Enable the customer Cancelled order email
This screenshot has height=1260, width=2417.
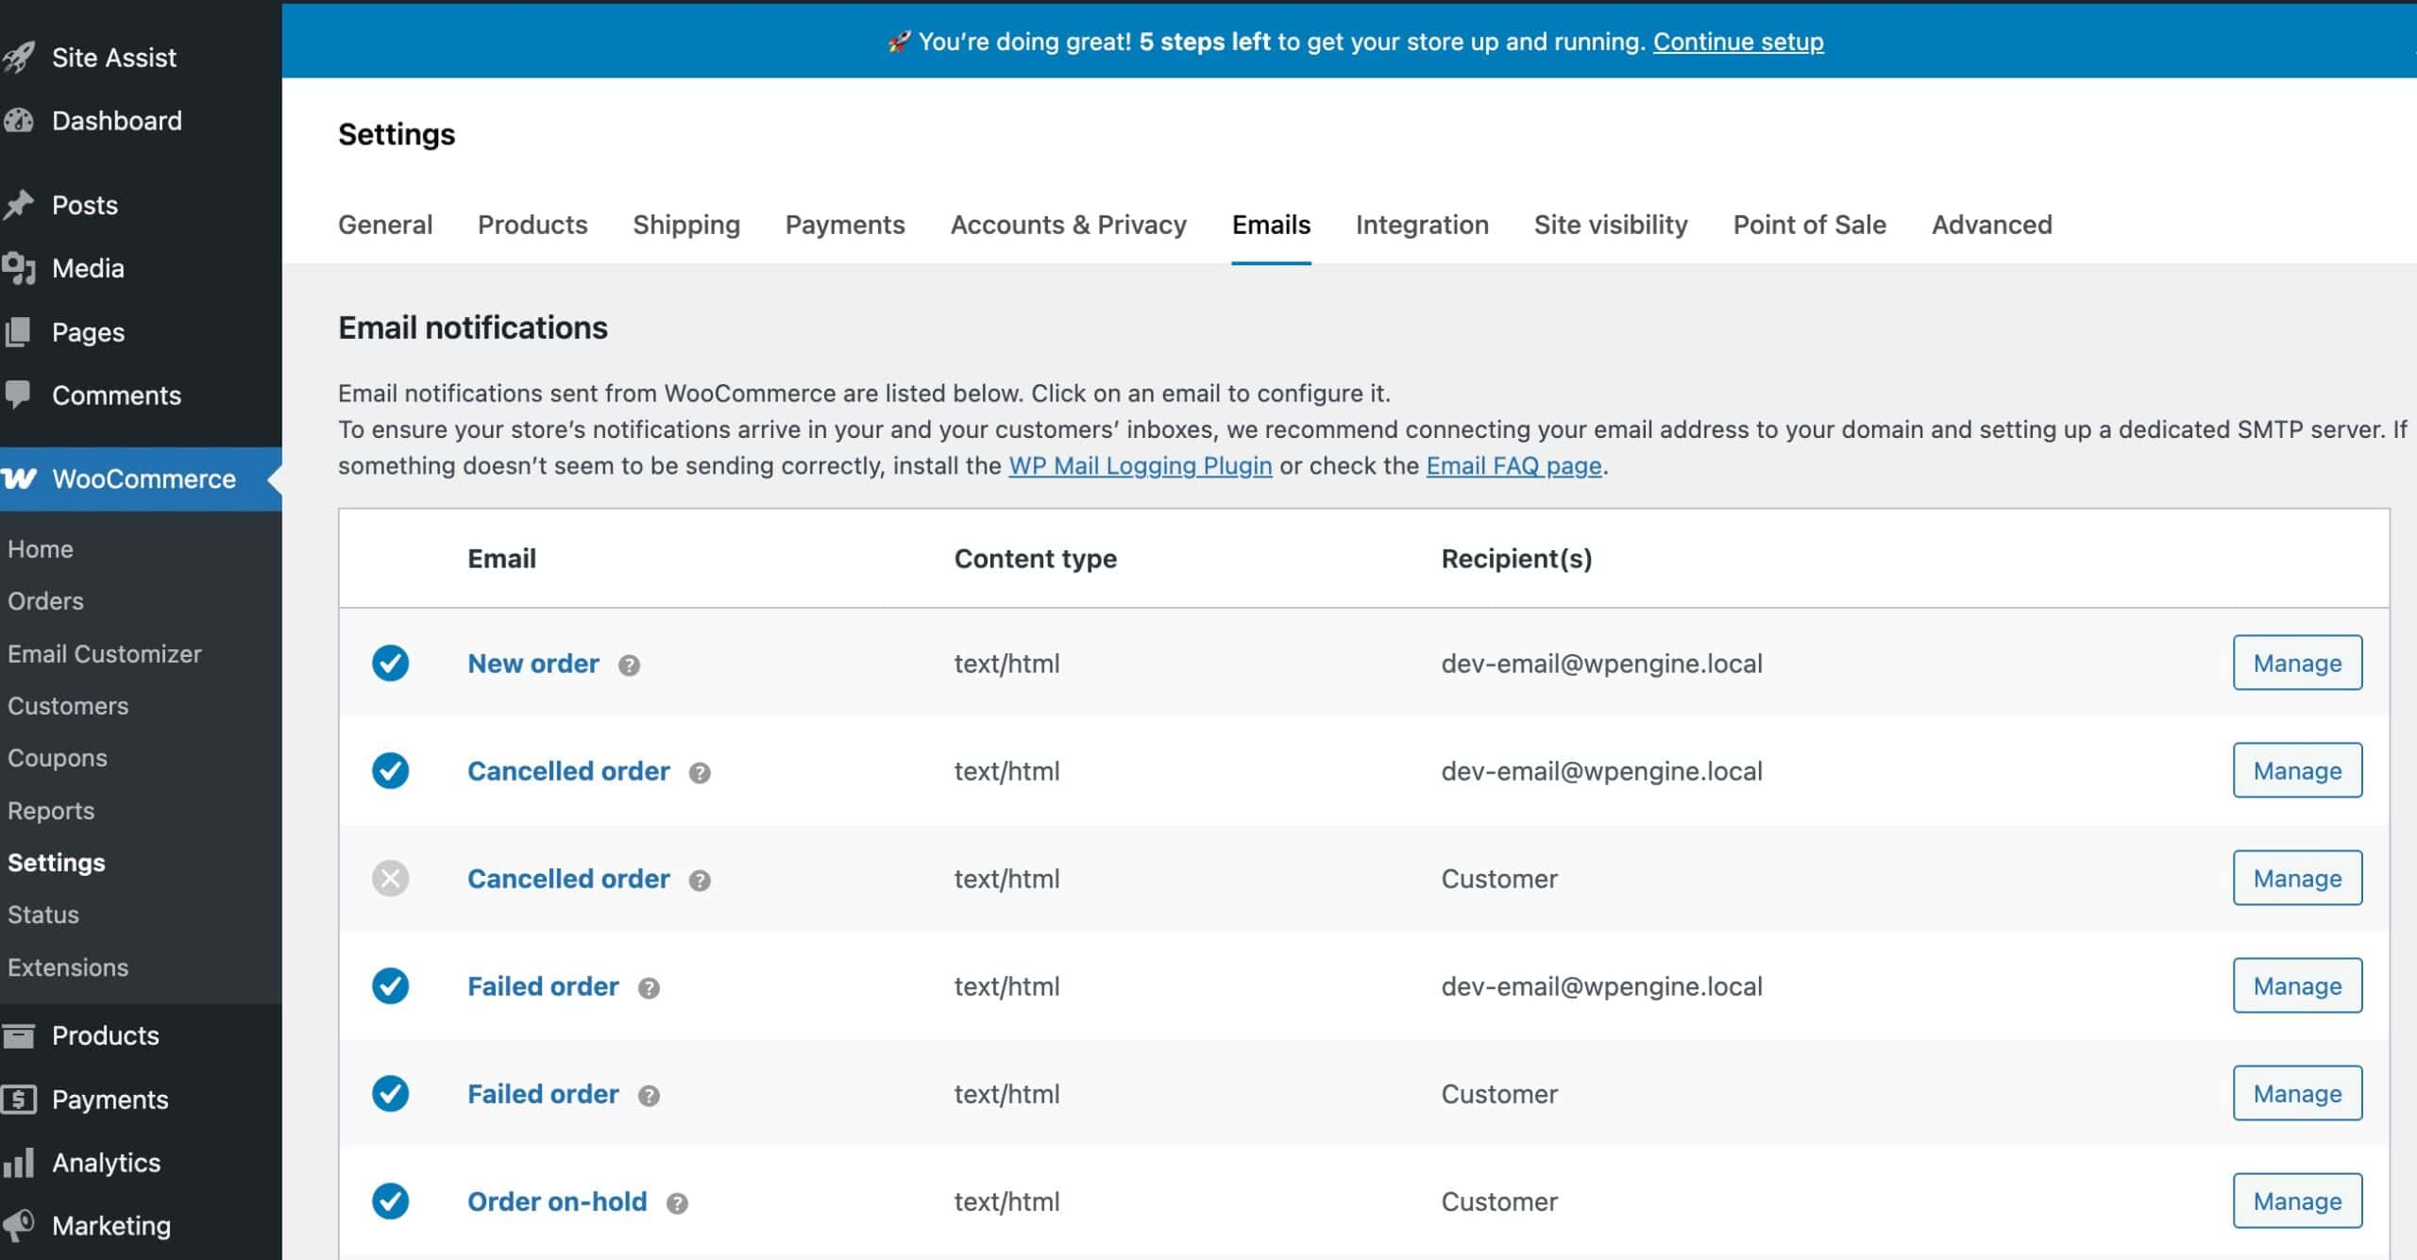click(390, 878)
